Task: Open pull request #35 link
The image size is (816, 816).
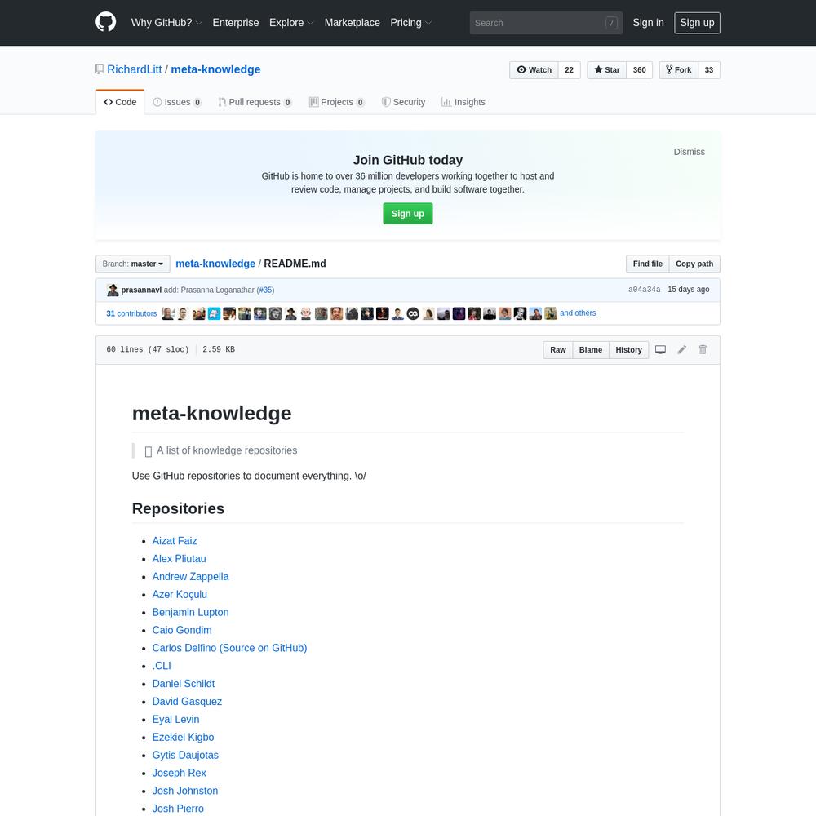Action: click(x=265, y=290)
